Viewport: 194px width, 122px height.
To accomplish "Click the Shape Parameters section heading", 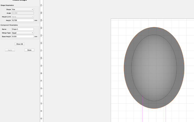I will tap(7, 5).
